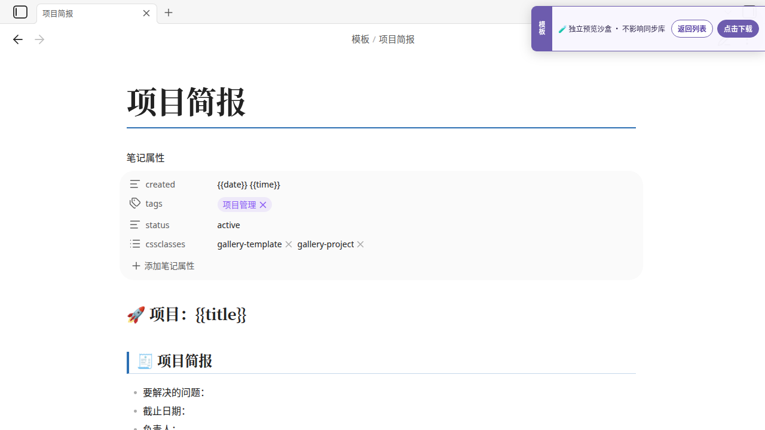This screenshot has height=430, width=765.
Task: Click the 截止日期： list item
Action: pyautogui.click(x=164, y=411)
